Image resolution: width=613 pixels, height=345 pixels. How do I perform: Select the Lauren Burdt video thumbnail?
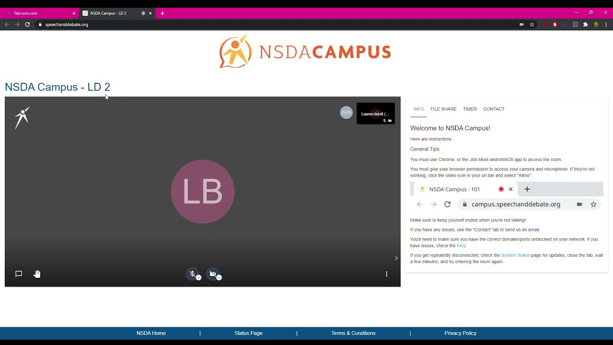tap(375, 114)
